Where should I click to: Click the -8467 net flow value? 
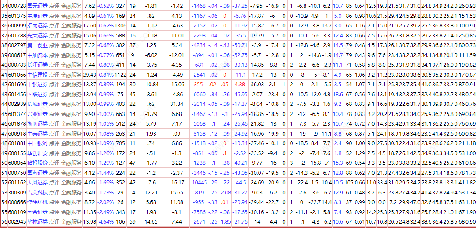(x=199, y=114)
